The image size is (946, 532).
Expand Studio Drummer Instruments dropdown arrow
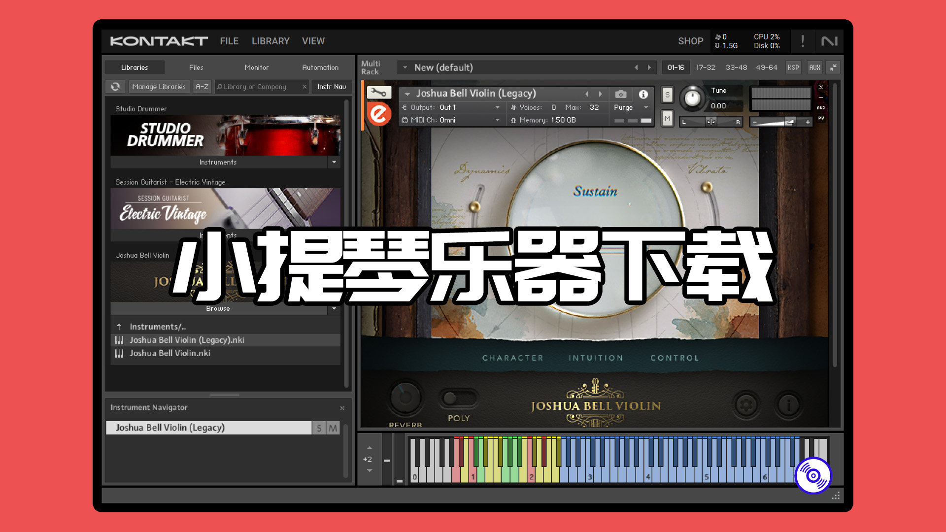click(x=334, y=162)
